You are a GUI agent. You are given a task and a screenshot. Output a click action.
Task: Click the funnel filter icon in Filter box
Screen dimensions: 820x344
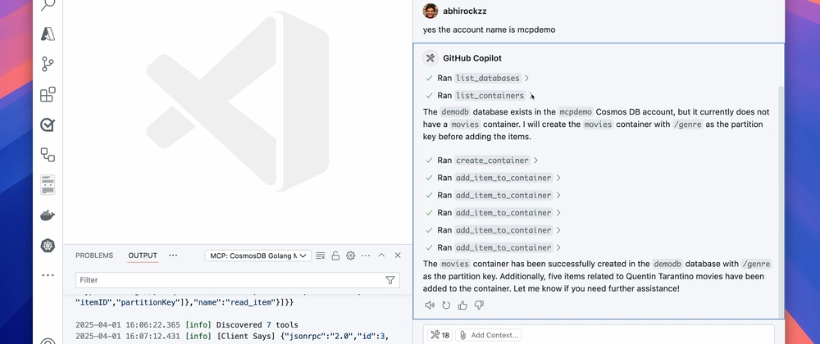(389, 280)
